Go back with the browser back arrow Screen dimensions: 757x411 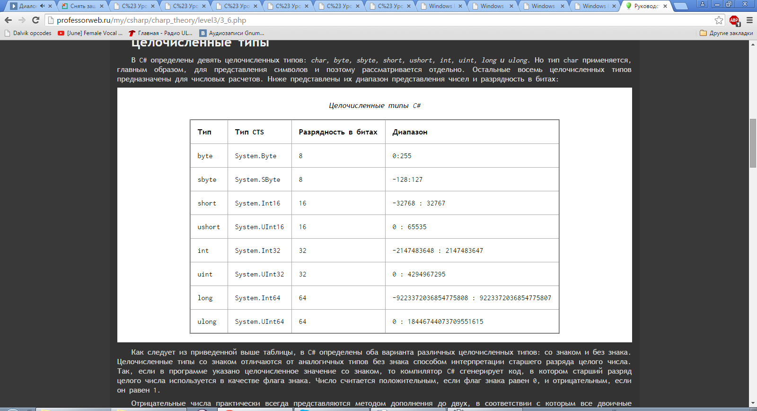click(x=8, y=20)
